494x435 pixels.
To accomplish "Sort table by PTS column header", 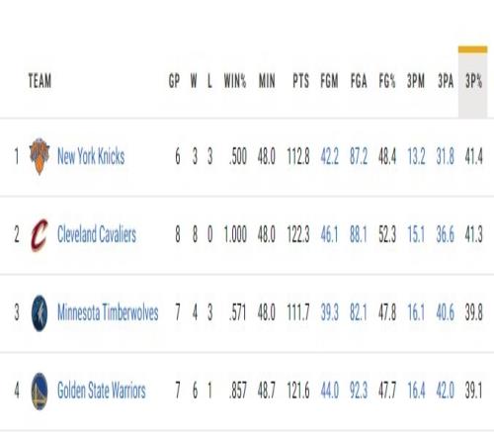I will click(300, 81).
